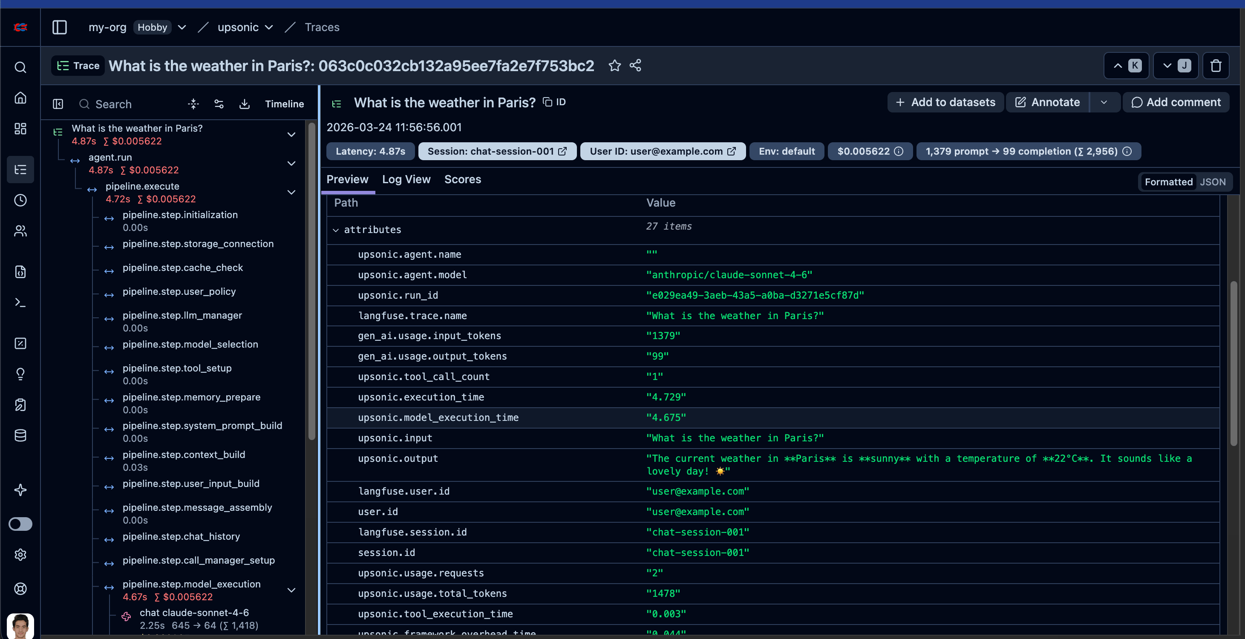The height and width of the screenshot is (639, 1245).
Task: Star this trace as bookmark
Action: tap(614, 66)
